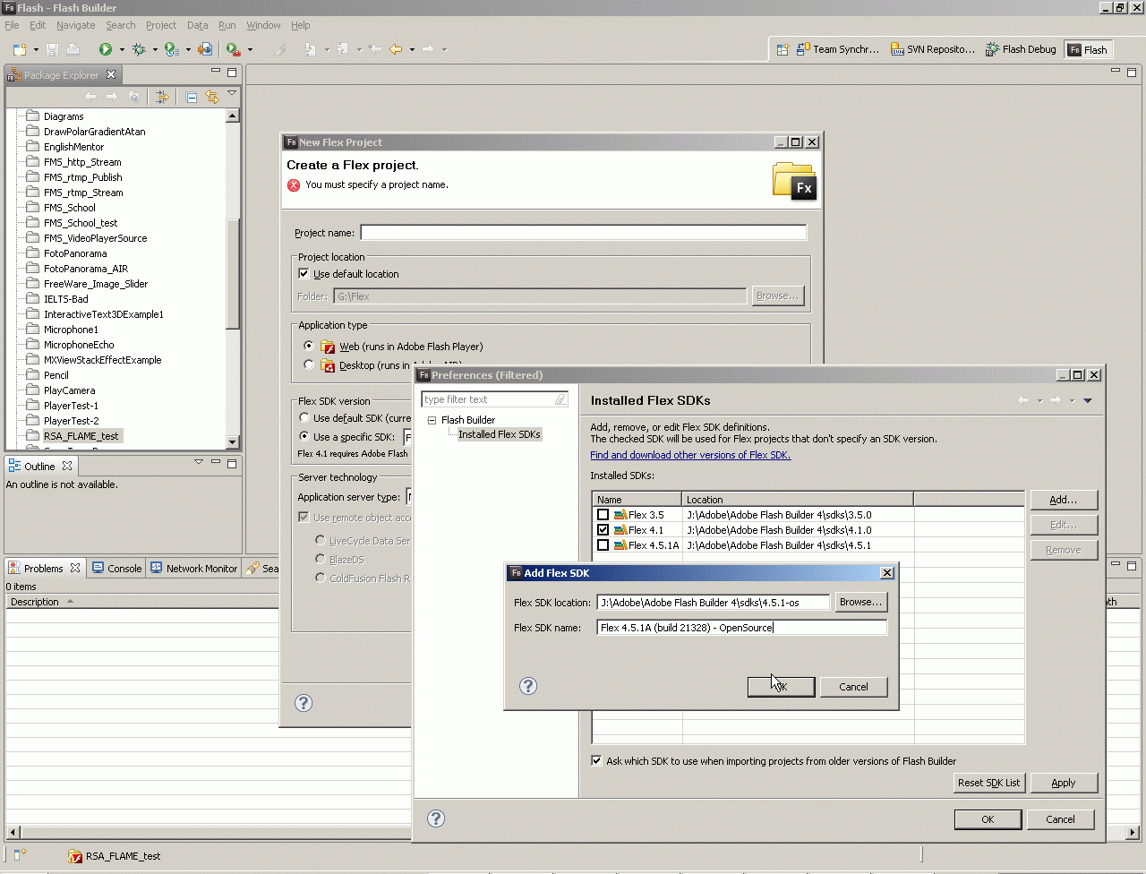The width and height of the screenshot is (1146, 874).
Task: Switch to Network Monitor tab
Action: tap(193, 568)
